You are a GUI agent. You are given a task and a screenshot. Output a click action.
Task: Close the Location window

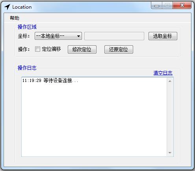pos(182,6)
